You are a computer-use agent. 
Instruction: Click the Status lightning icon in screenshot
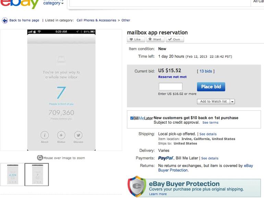(61, 135)
